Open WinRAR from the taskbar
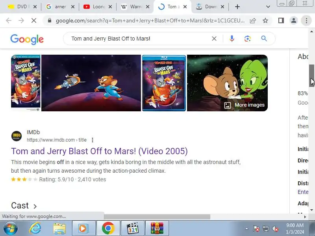The image size is (315, 236). pyautogui.click(x=157, y=229)
